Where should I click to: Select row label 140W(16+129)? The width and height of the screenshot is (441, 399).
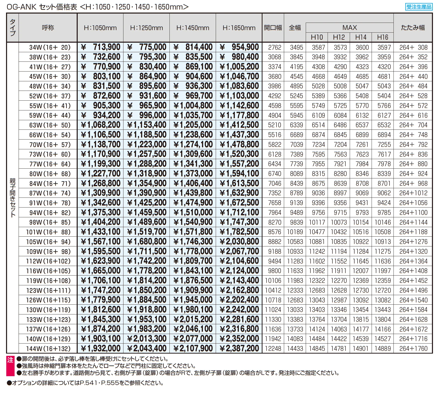point(48,339)
